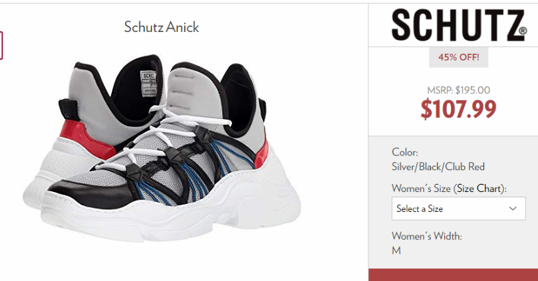
Task: Click the Women's Width M value
Action: click(396, 250)
